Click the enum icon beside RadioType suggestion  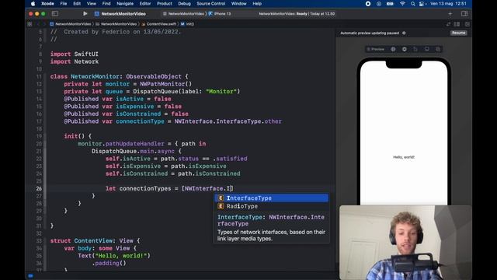coord(221,206)
